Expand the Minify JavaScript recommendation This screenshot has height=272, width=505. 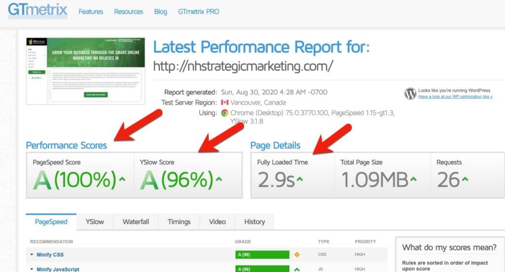(32, 269)
